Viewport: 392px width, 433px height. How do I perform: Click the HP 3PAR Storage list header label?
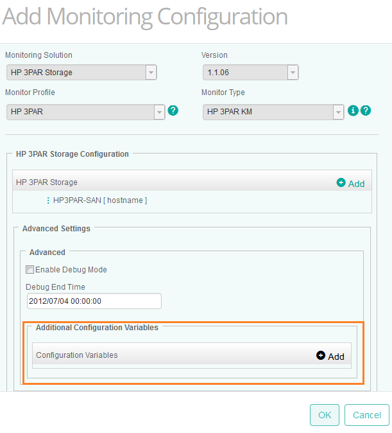tap(47, 182)
